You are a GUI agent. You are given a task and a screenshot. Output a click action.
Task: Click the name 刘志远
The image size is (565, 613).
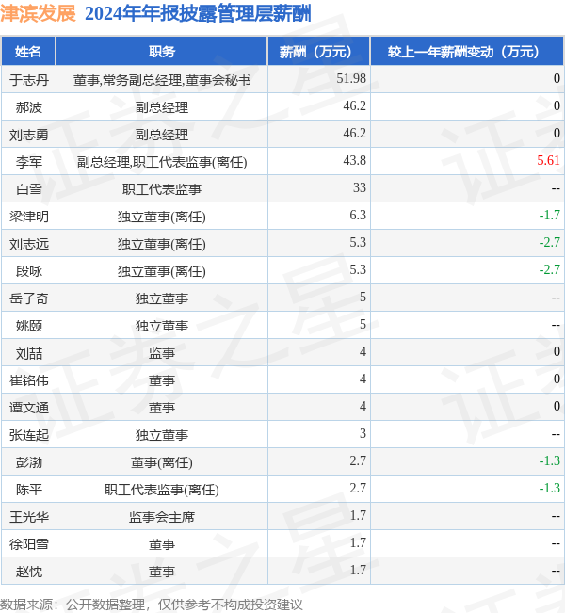[x=29, y=244]
